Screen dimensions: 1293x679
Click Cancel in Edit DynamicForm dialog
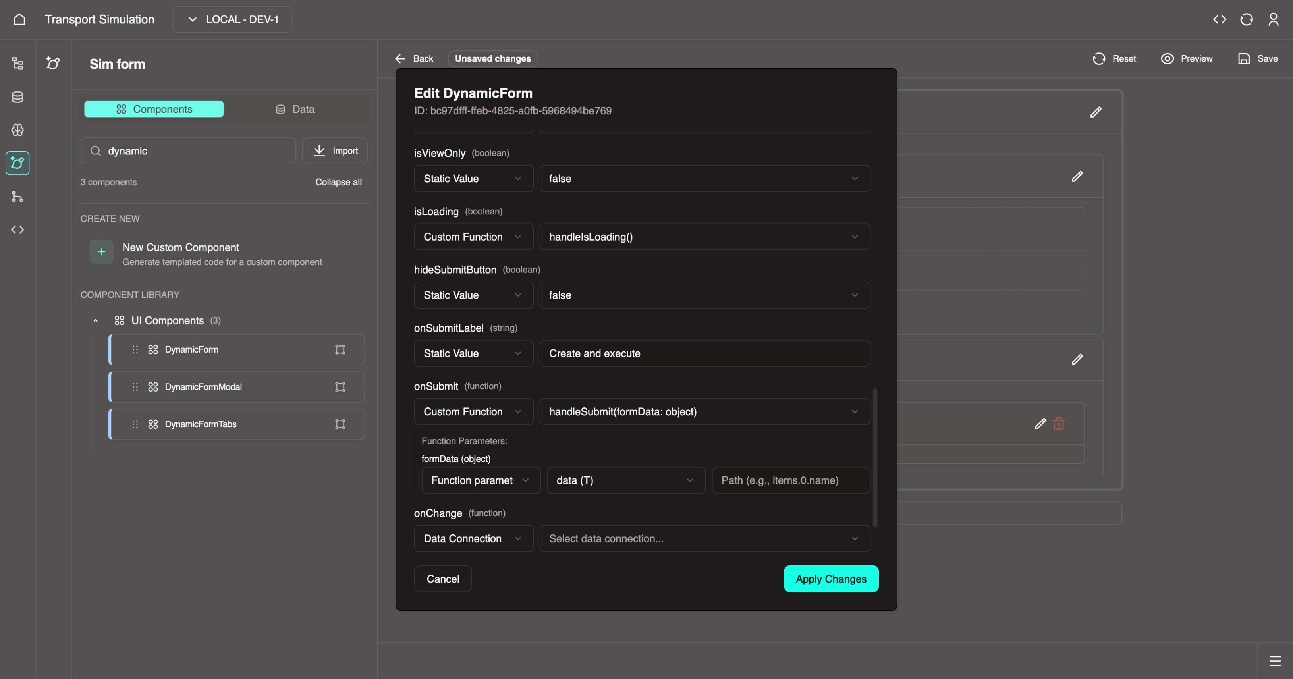pos(443,579)
